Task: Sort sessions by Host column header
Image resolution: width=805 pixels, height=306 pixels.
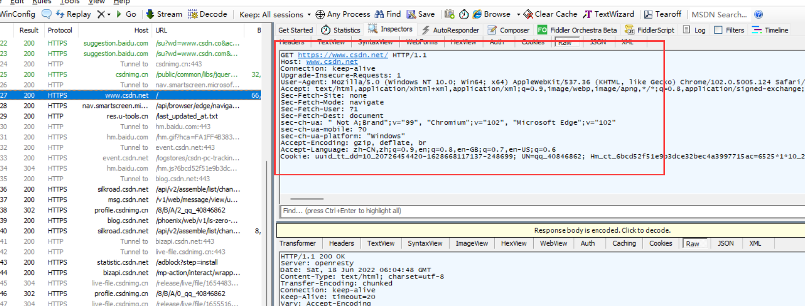Action: tap(114, 30)
